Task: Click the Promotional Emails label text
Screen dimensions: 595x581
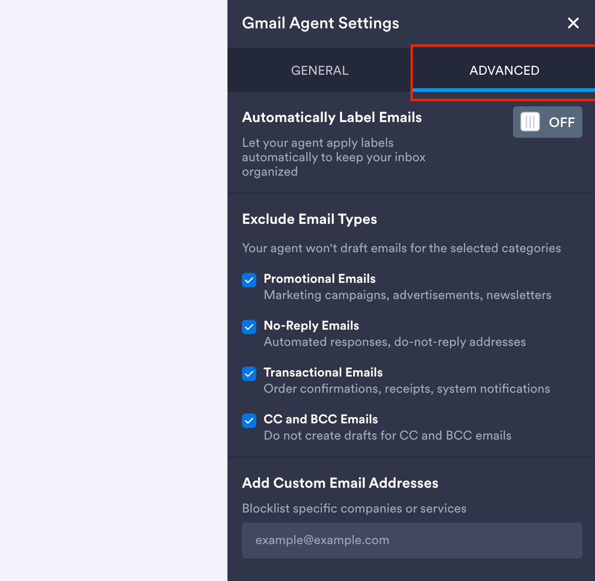Action: pos(319,279)
